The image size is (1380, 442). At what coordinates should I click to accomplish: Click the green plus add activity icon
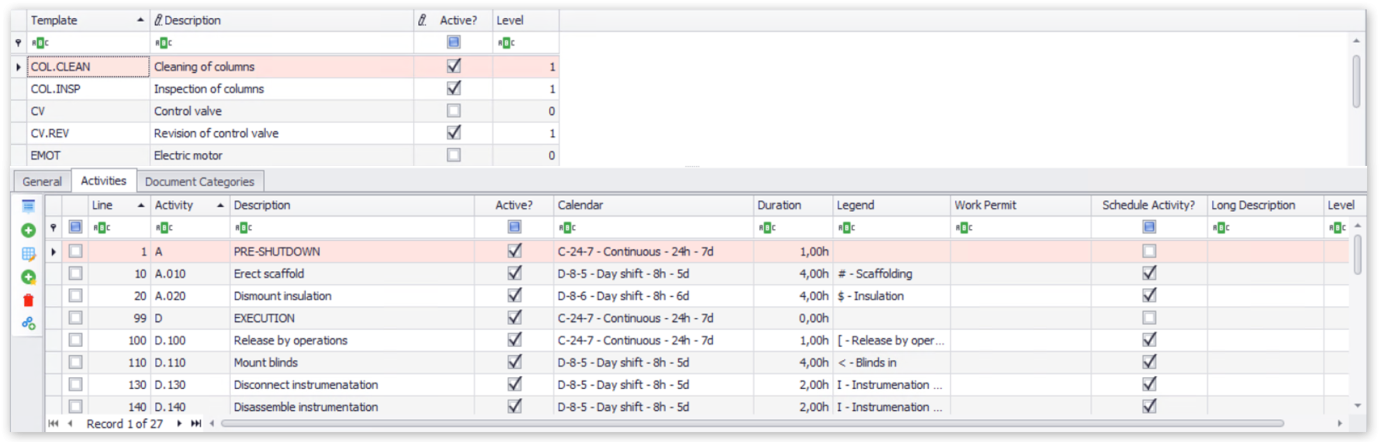coord(28,230)
